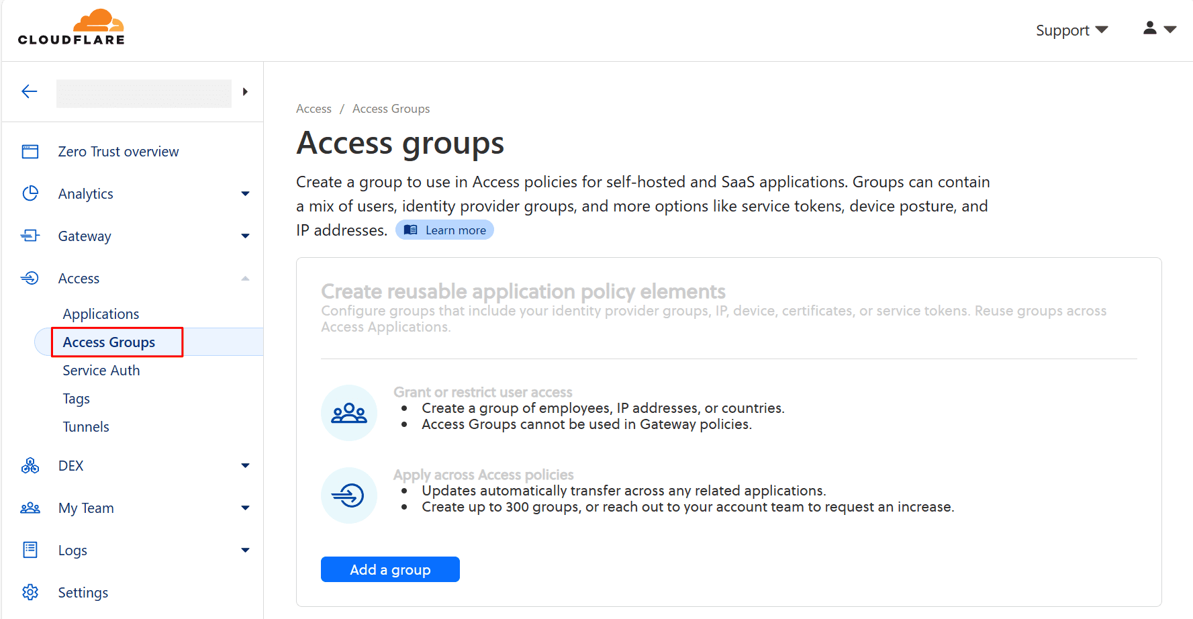Expand the Analytics section arrow
Viewport: 1193px width, 619px height.
(245, 194)
